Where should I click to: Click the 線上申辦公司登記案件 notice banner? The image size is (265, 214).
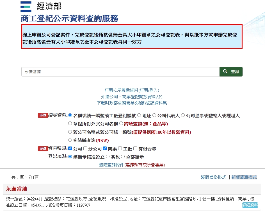[132, 36]
